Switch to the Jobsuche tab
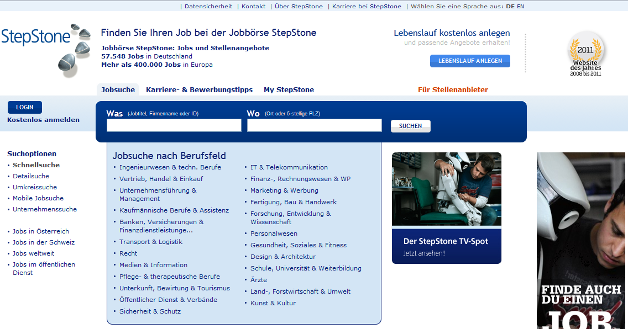 (118, 89)
